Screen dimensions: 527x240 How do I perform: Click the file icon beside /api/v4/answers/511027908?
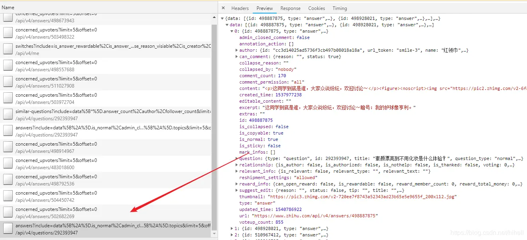coord(8,82)
